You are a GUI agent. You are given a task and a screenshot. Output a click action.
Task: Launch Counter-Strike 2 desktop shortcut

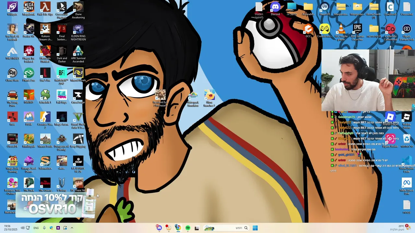click(45, 120)
